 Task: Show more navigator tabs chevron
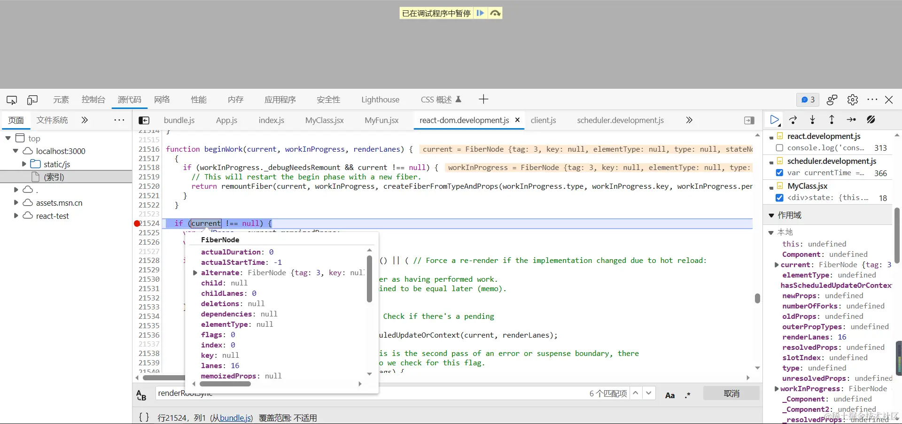coord(85,120)
